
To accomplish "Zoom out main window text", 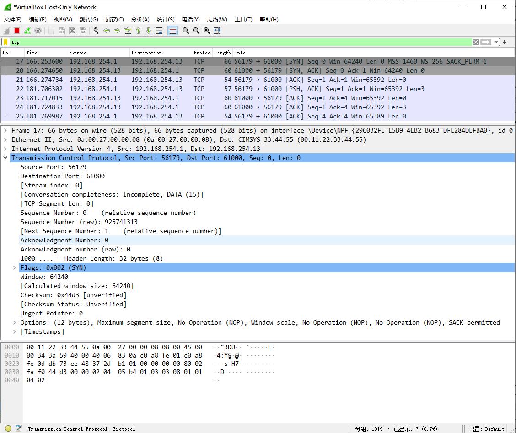I will coord(196,31).
